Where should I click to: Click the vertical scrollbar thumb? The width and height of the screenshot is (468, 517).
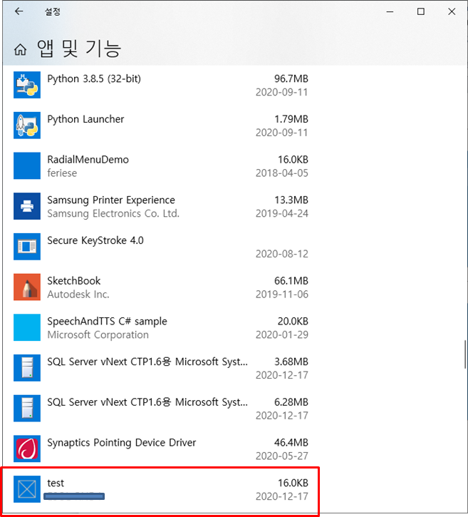coord(466,354)
